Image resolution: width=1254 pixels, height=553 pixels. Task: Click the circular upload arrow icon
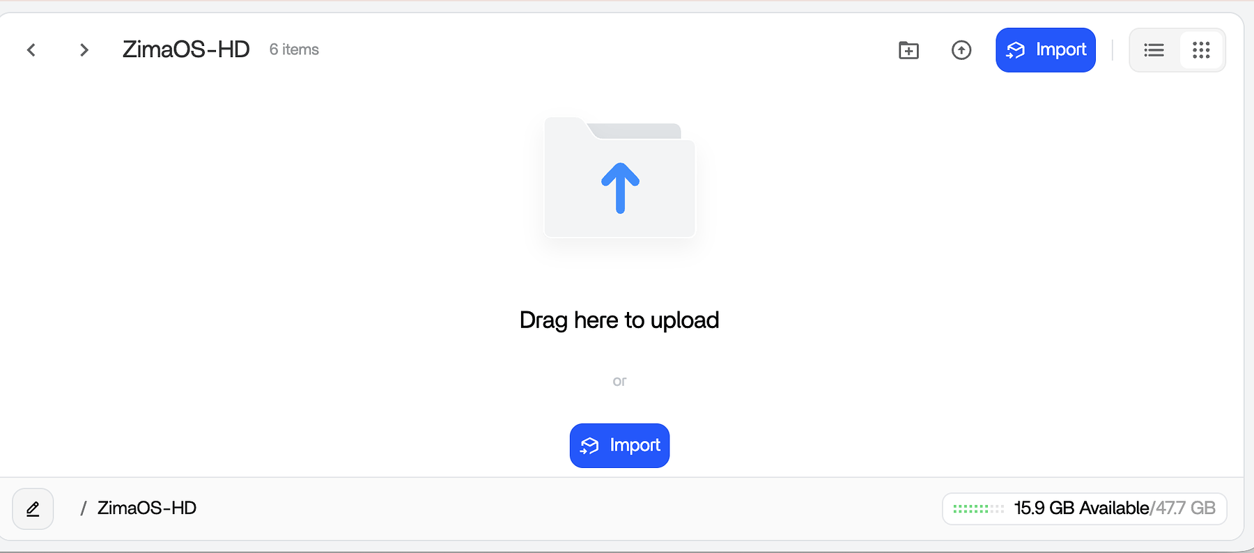(x=961, y=50)
